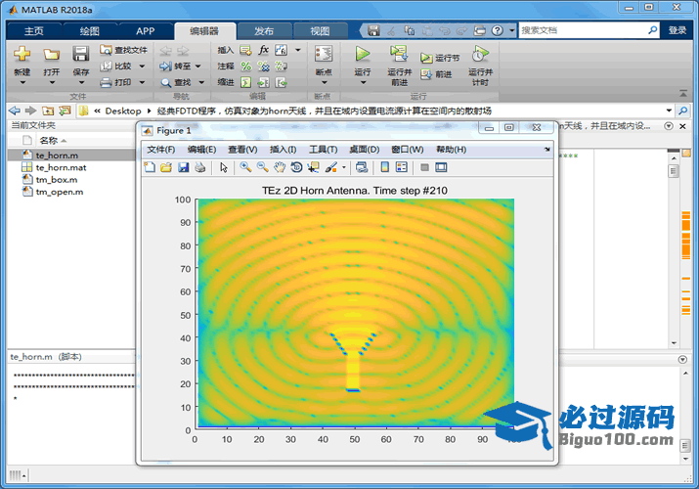
Task: Open the 文件(F) menu in Figure 1
Action: [161, 150]
